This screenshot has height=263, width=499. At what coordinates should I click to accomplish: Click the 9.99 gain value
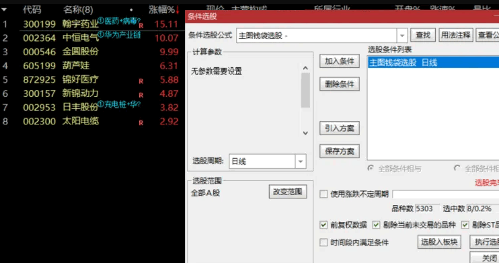tap(169, 52)
